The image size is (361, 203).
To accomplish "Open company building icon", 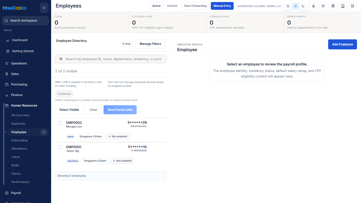I will (343, 6).
